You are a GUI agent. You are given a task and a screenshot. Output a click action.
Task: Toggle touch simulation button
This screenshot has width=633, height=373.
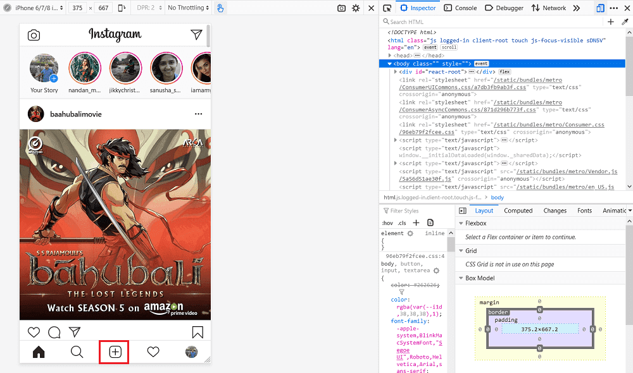coord(220,8)
